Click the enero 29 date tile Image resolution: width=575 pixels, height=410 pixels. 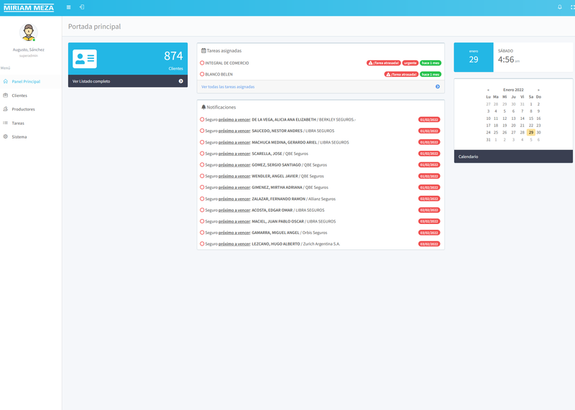pos(474,57)
